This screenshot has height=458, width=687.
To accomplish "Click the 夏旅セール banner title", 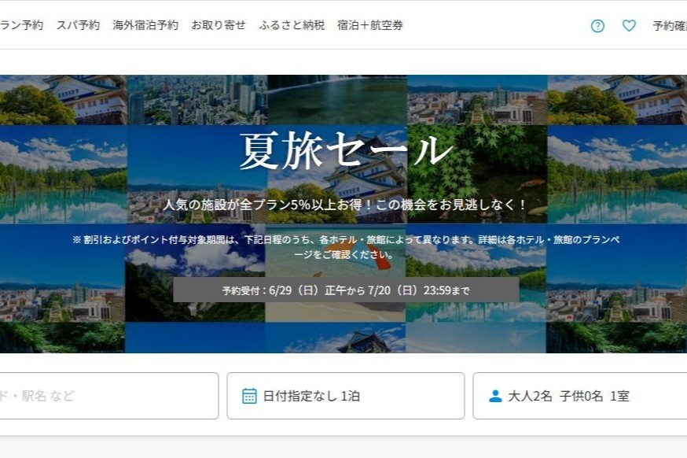I will 346,150.
